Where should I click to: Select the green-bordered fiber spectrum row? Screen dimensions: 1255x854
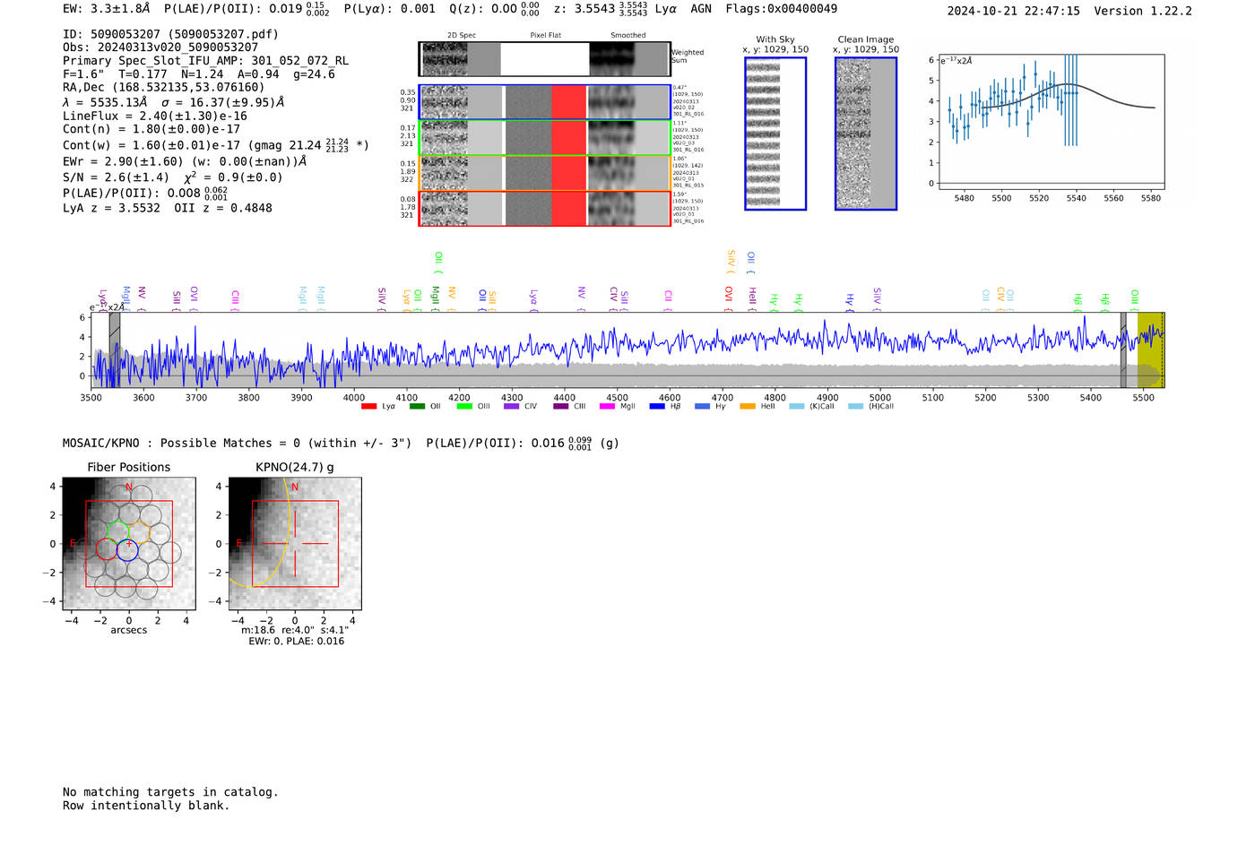(x=544, y=138)
